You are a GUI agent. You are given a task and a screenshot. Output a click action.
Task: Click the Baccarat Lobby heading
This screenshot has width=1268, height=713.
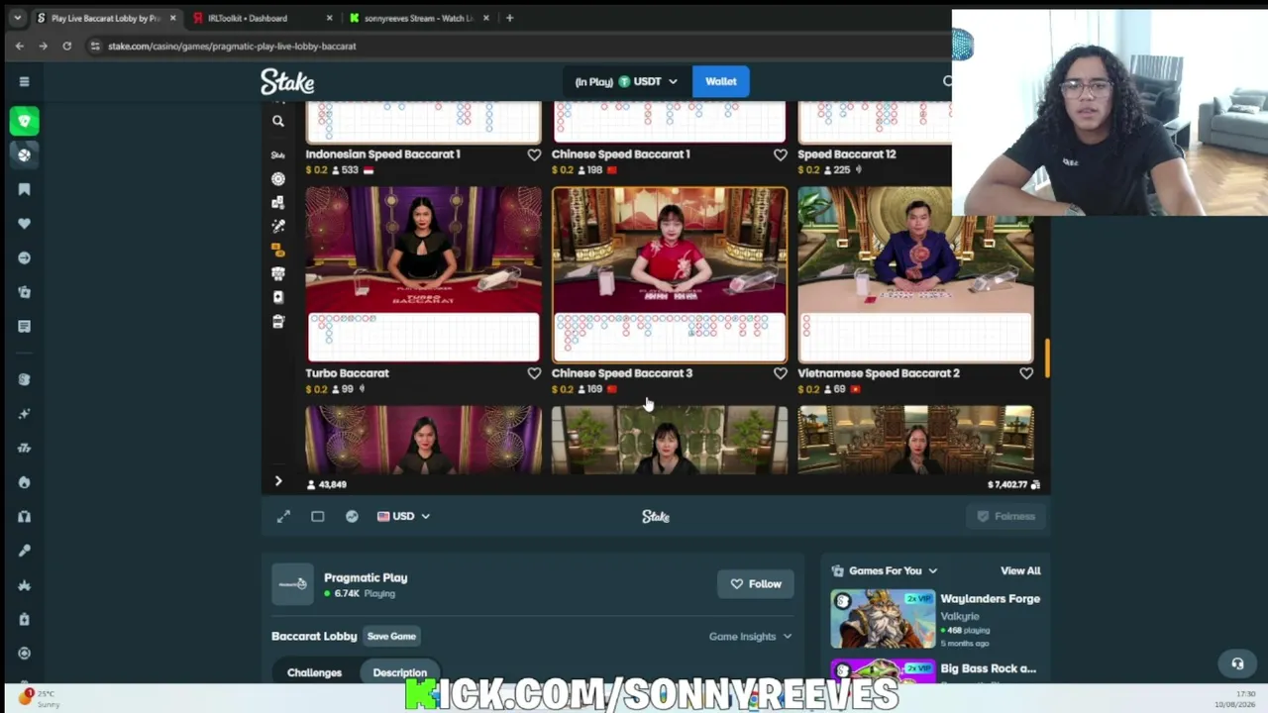pos(314,637)
